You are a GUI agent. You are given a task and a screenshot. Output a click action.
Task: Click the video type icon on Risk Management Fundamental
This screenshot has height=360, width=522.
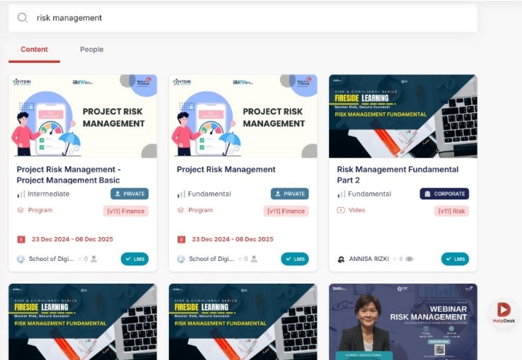[x=341, y=210]
